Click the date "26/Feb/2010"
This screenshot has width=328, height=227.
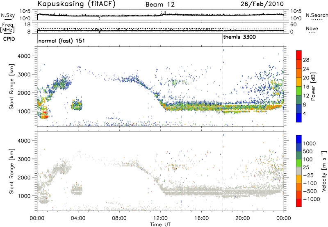(x=262, y=4)
